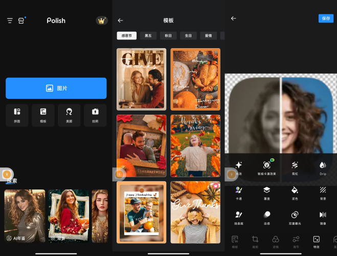Open the 拼图 collage tool
337x256 pixels.
pyautogui.click(x=17, y=115)
